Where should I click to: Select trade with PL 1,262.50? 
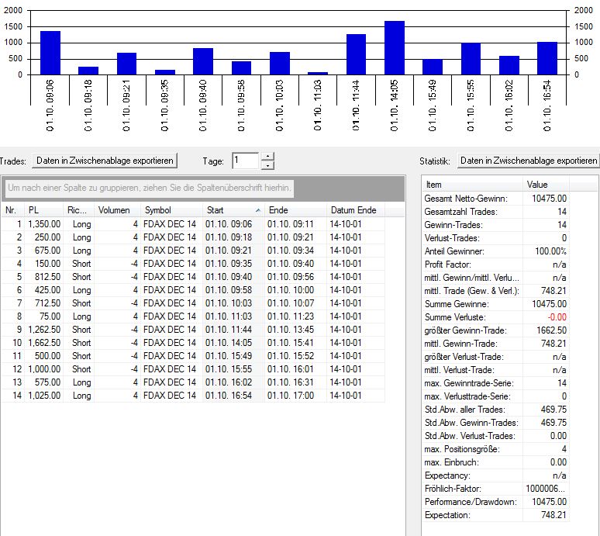click(193, 330)
